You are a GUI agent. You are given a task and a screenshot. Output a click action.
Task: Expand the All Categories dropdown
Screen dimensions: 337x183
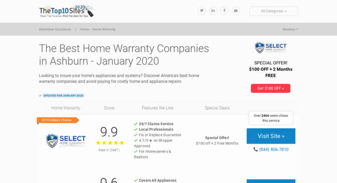click(274, 11)
